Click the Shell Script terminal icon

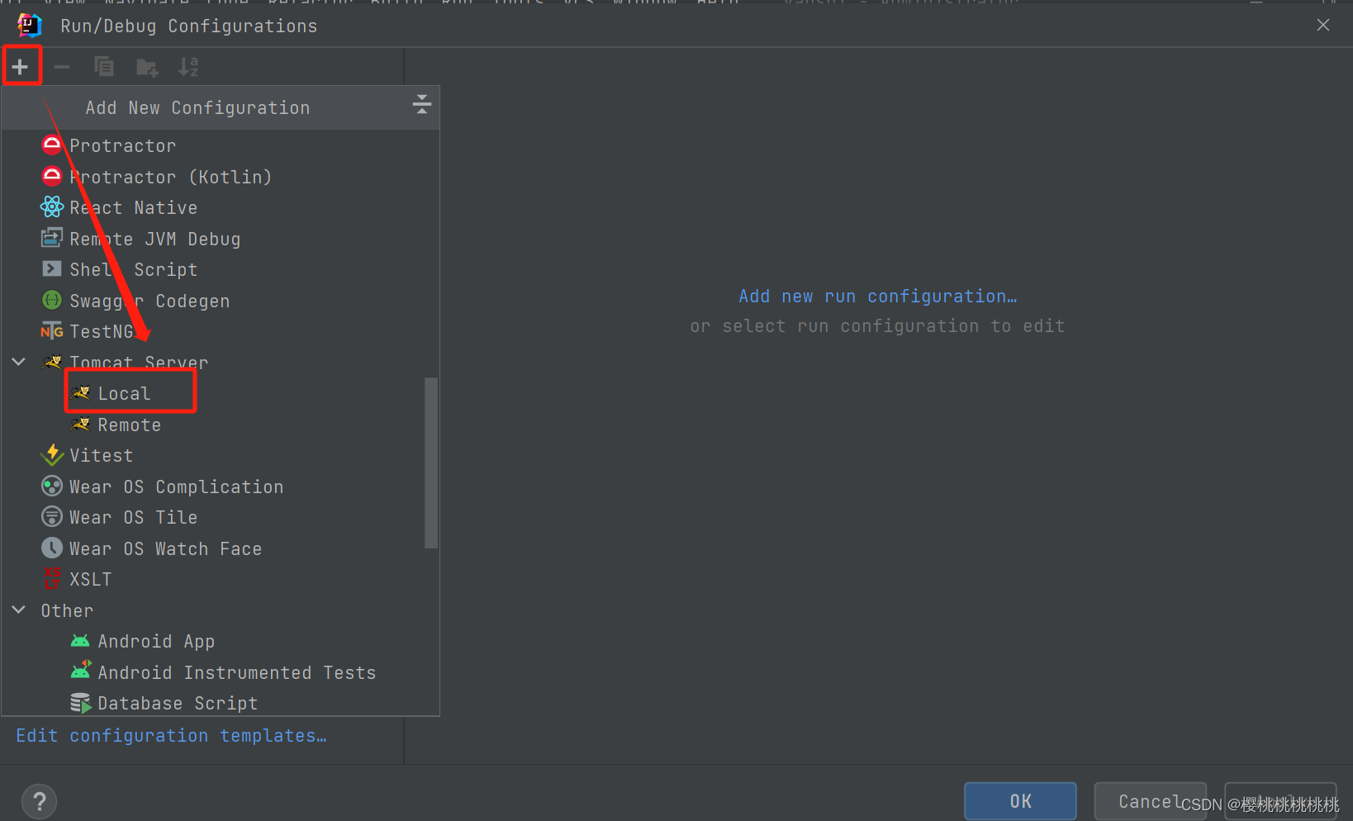coord(52,268)
